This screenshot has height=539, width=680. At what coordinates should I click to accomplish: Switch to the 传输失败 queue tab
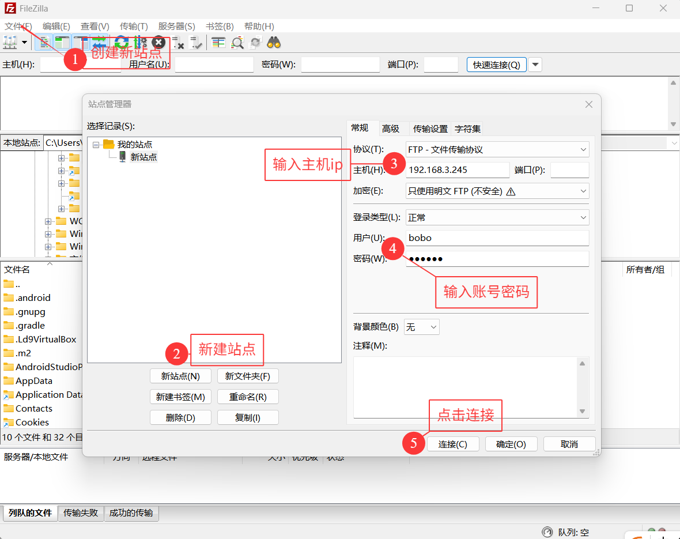pos(81,513)
